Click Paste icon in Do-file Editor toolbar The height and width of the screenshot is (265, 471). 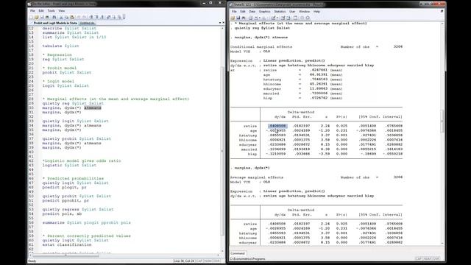[72, 17]
